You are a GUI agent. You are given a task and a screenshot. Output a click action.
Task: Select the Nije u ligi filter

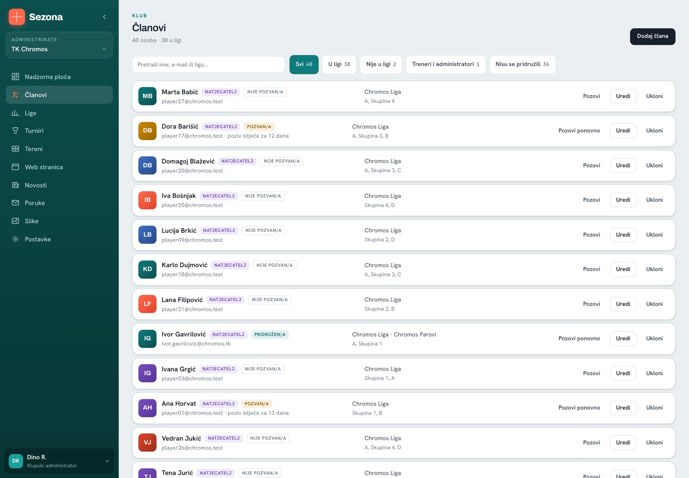381,65
